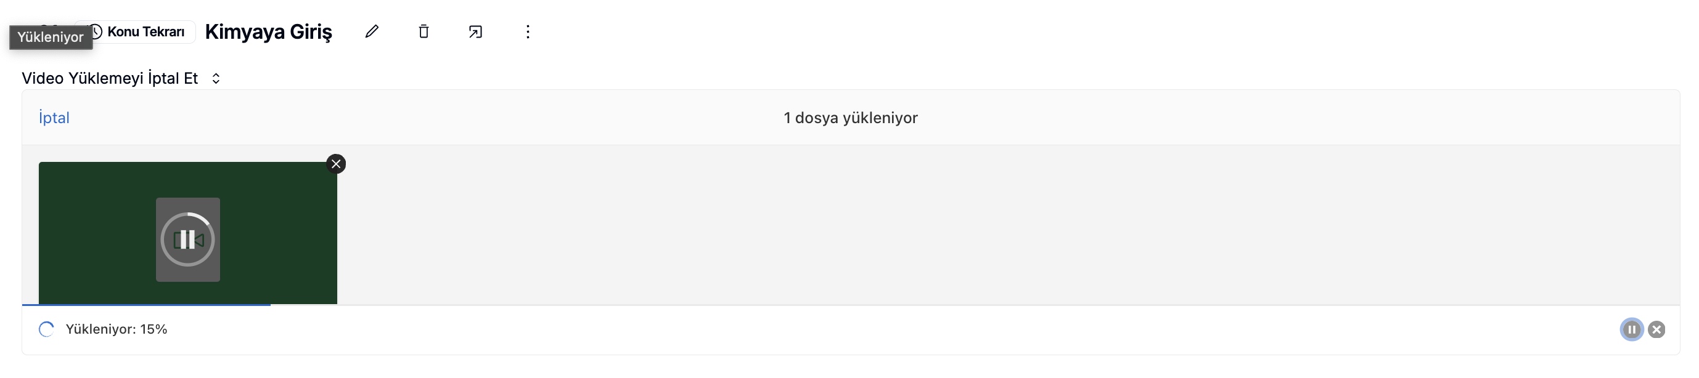Image resolution: width=1699 pixels, height=378 pixels.
Task: Remove the video file with thumbnail X
Action: pyautogui.click(x=337, y=164)
